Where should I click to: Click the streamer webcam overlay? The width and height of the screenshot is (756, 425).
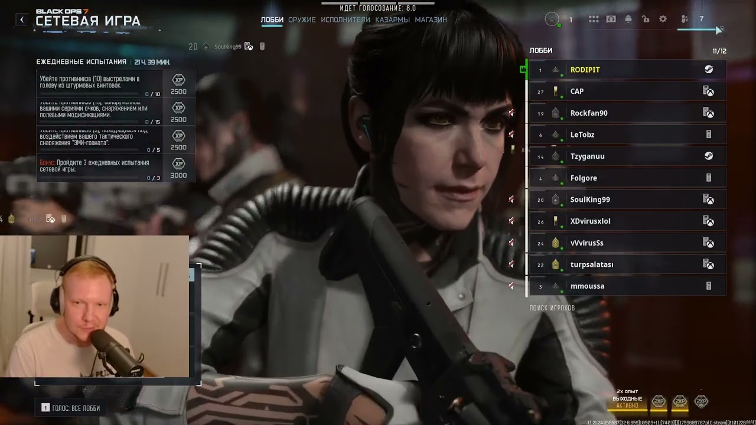[x=94, y=306]
